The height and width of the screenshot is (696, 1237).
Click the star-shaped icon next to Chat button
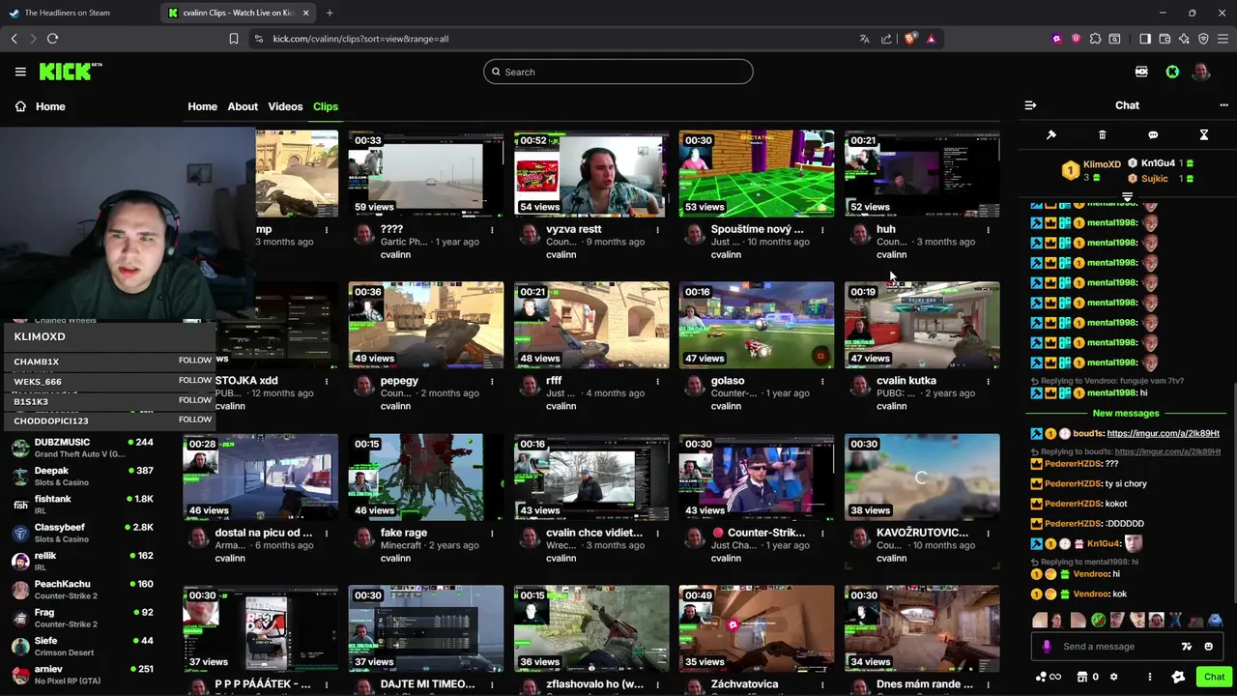[1178, 677]
